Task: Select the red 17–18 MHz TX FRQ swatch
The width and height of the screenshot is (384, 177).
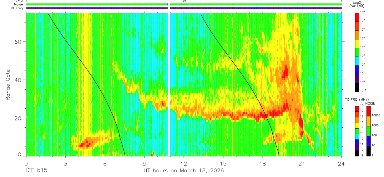Action: click(x=357, y=109)
